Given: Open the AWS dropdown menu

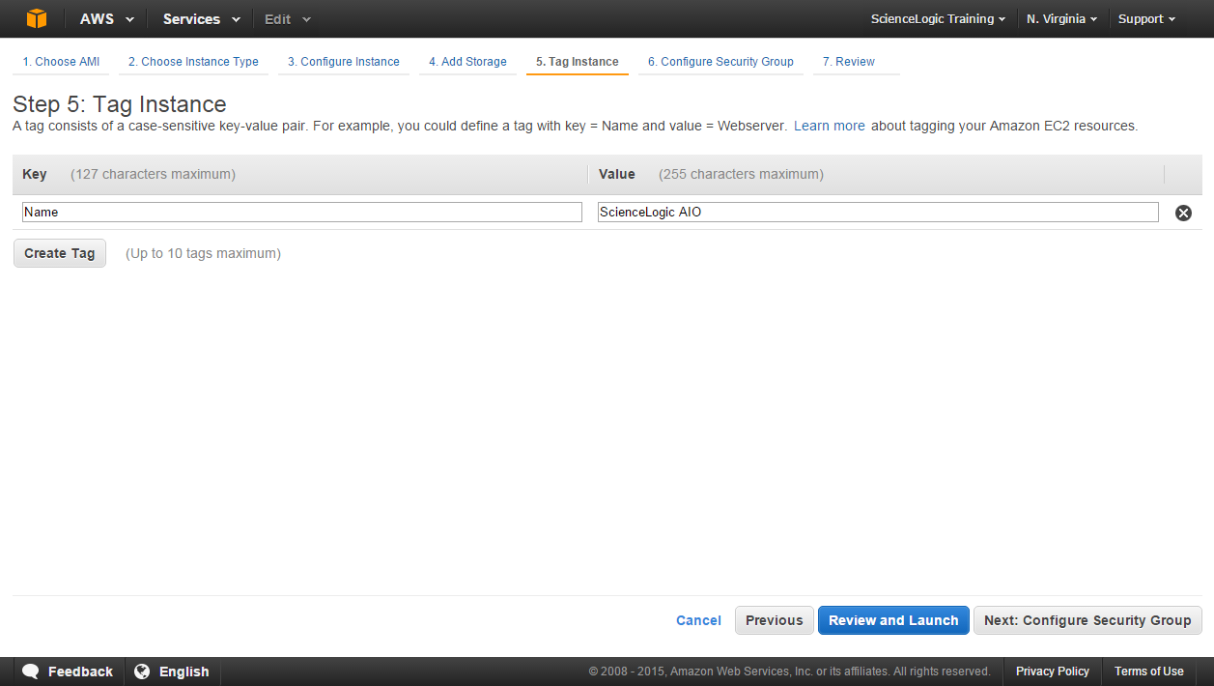Looking at the screenshot, I should (107, 19).
